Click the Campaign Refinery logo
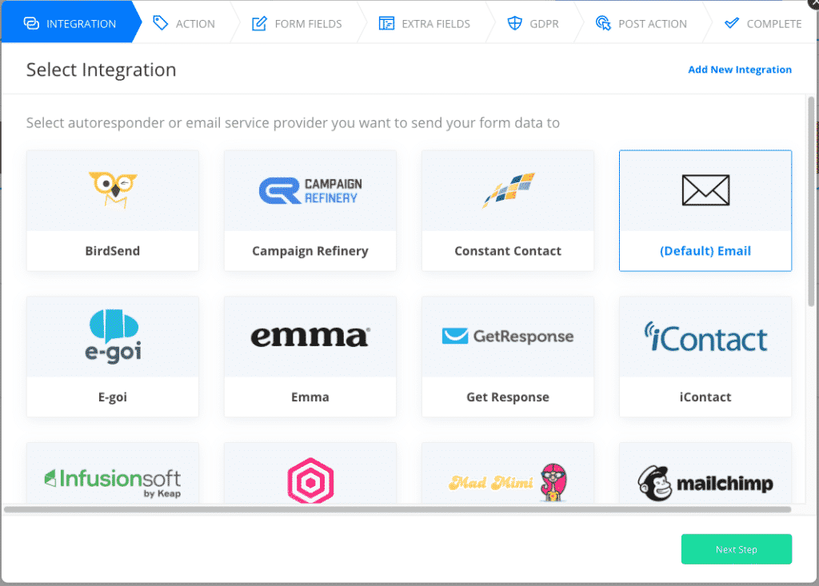 tap(310, 190)
